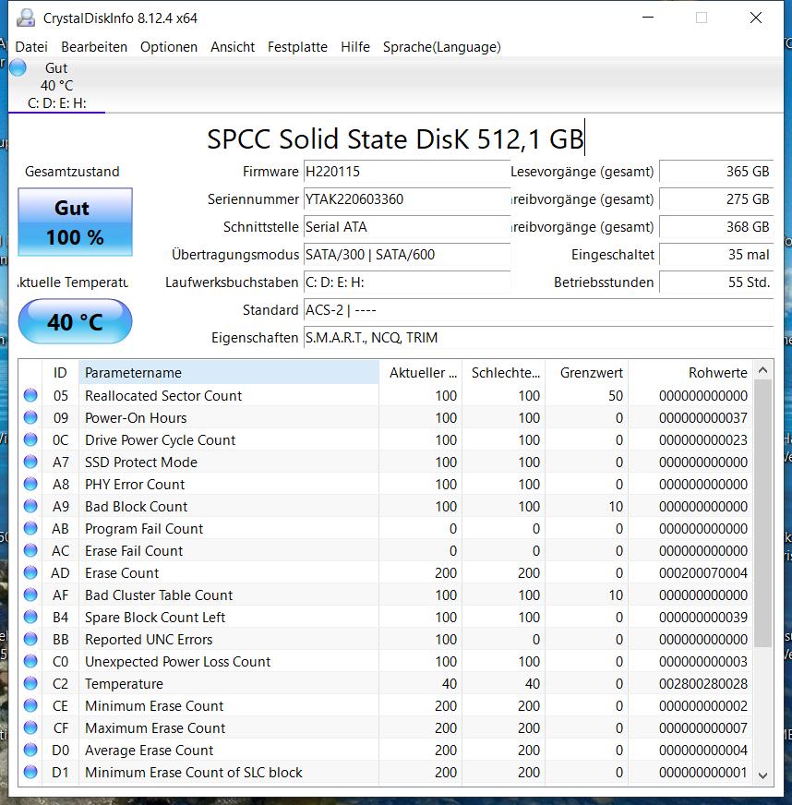Click status orb for Reported UNC Errors
Screen dimensions: 792x805
click(30, 639)
